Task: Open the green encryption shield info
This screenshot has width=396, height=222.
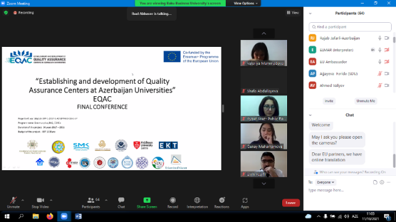Action: pyautogui.click(x=6, y=12)
